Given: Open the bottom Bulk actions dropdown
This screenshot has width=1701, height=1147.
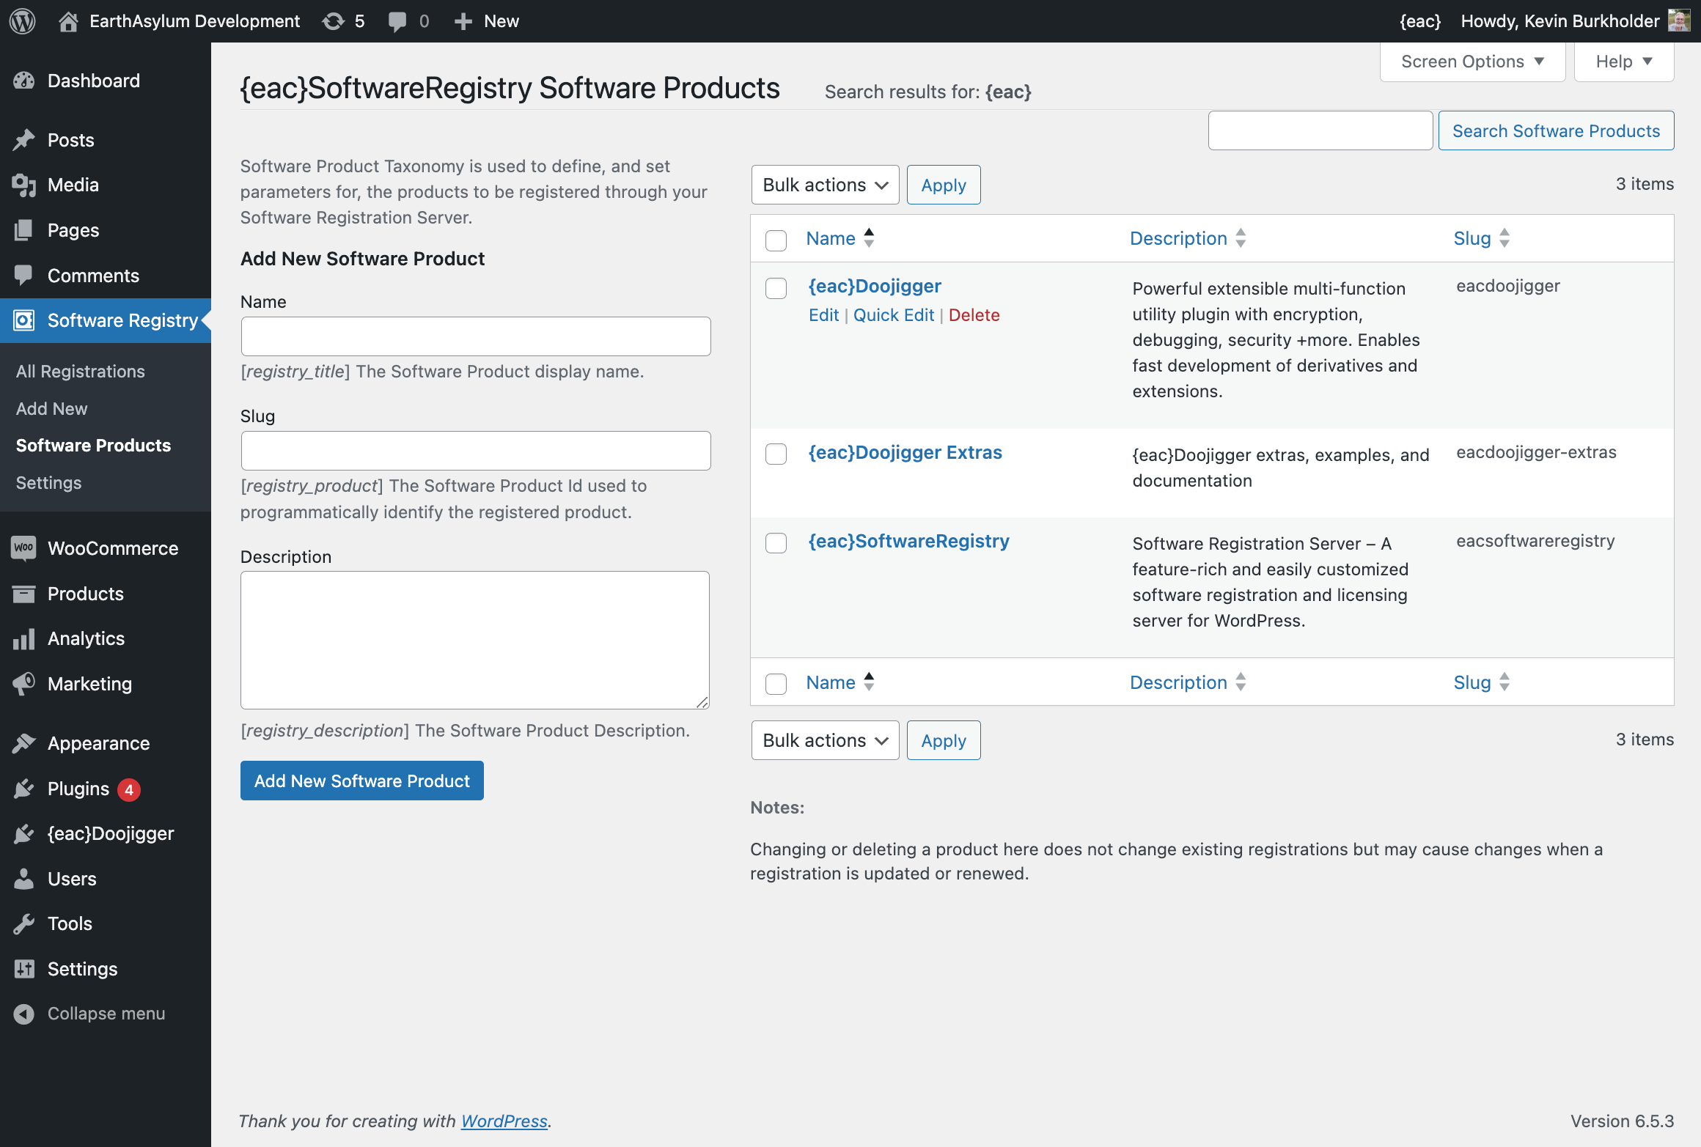Looking at the screenshot, I should coord(825,740).
